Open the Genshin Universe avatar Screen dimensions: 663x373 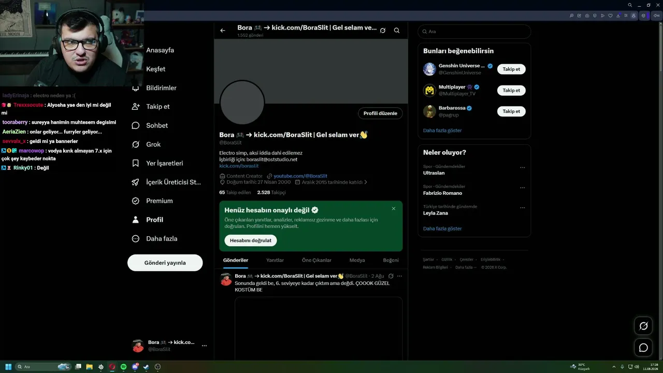[429, 69]
